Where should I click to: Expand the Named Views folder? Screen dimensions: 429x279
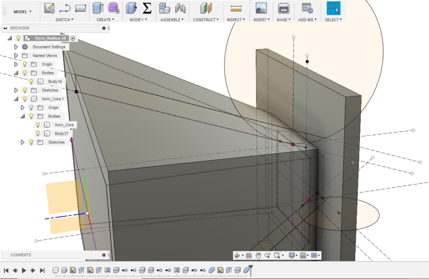(x=16, y=56)
